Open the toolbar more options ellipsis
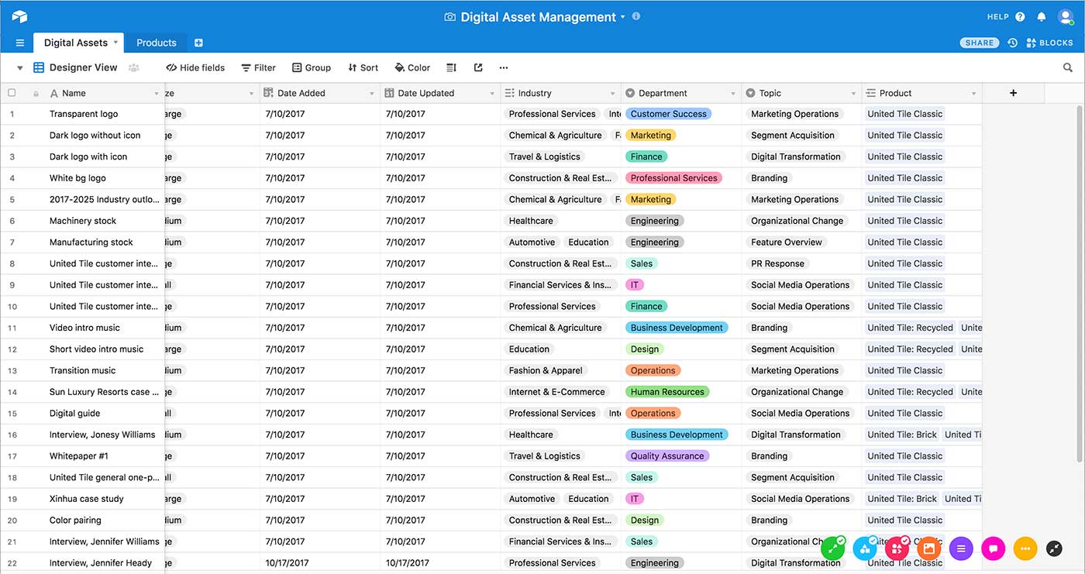 point(504,68)
